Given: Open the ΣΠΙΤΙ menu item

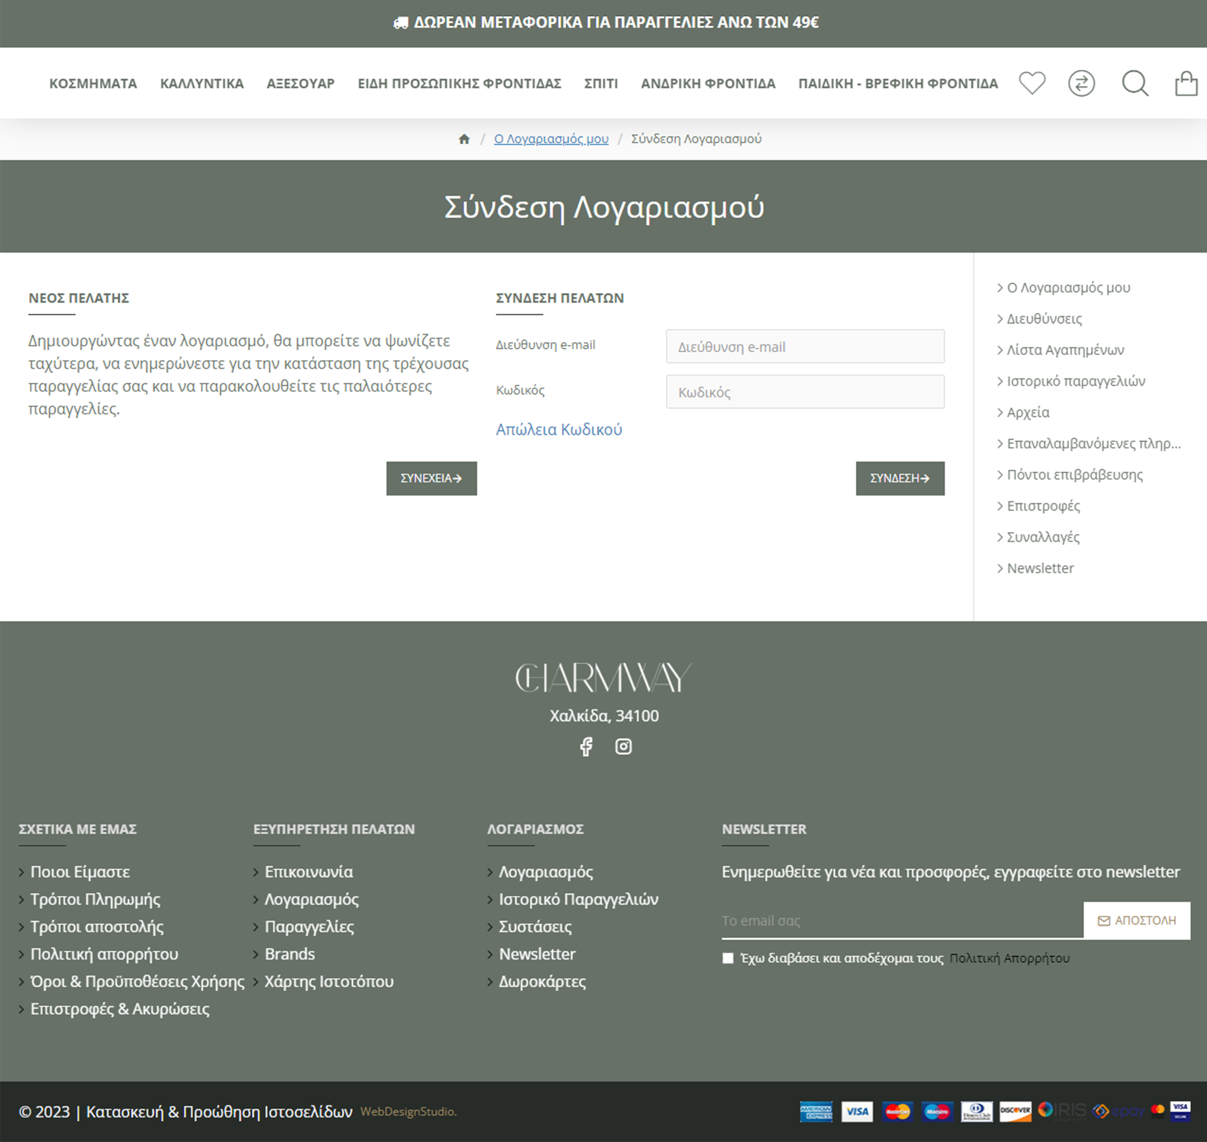Looking at the screenshot, I should point(601,83).
